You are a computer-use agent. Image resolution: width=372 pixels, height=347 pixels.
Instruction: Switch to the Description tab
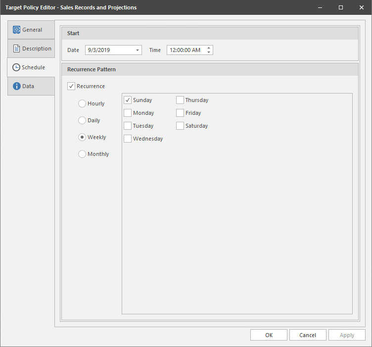point(36,49)
